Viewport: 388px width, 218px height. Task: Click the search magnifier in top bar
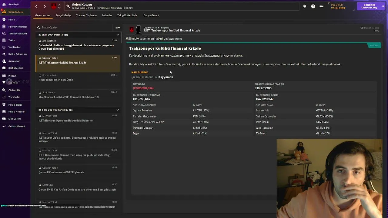68,6
